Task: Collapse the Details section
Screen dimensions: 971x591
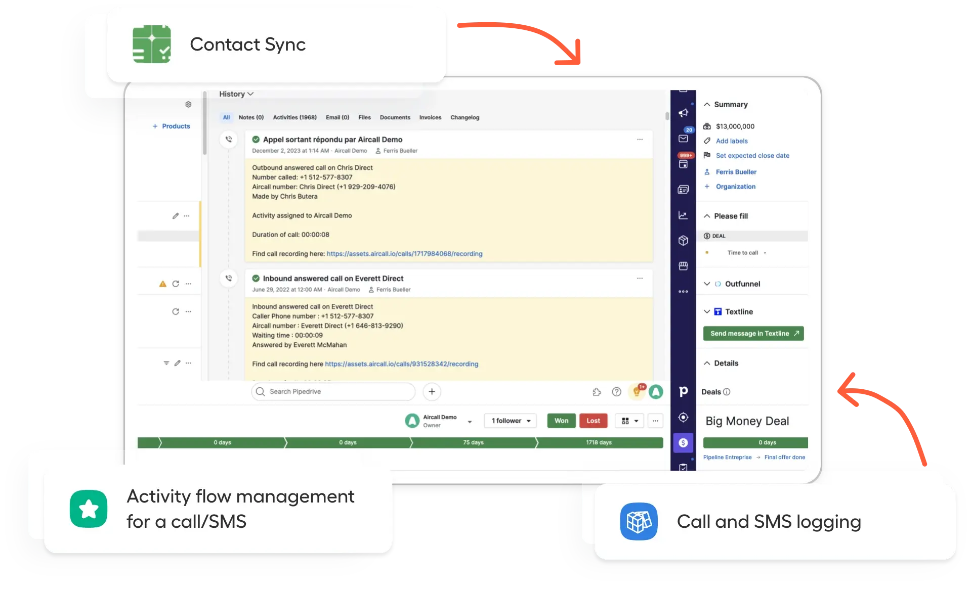Action: tap(707, 363)
